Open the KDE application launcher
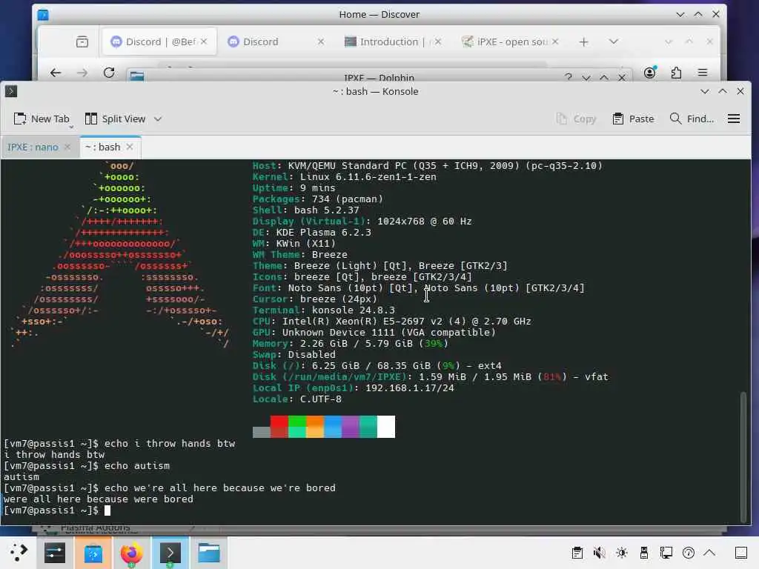759x569 pixels. pos(19,553)
